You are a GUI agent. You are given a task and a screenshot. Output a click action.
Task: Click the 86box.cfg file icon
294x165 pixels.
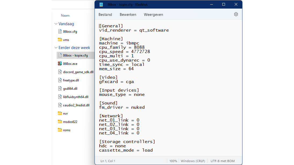[x=60, y=31]
